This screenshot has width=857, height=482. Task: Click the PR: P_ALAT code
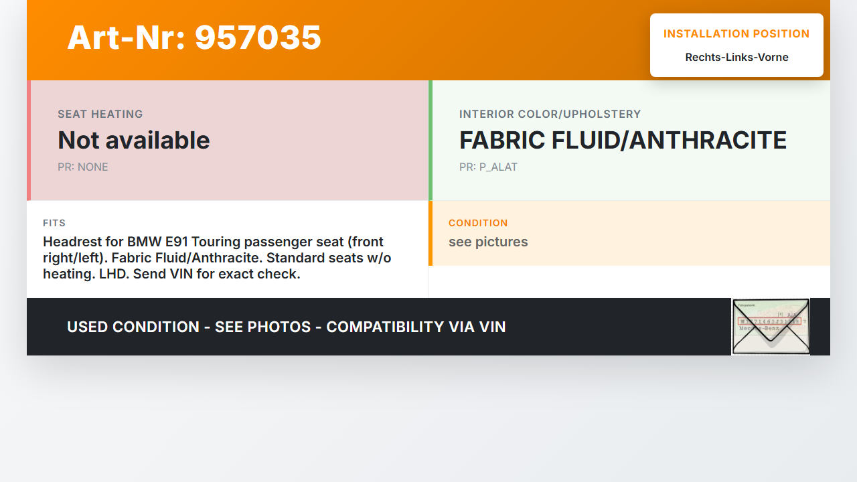click(x=488, y=167)
